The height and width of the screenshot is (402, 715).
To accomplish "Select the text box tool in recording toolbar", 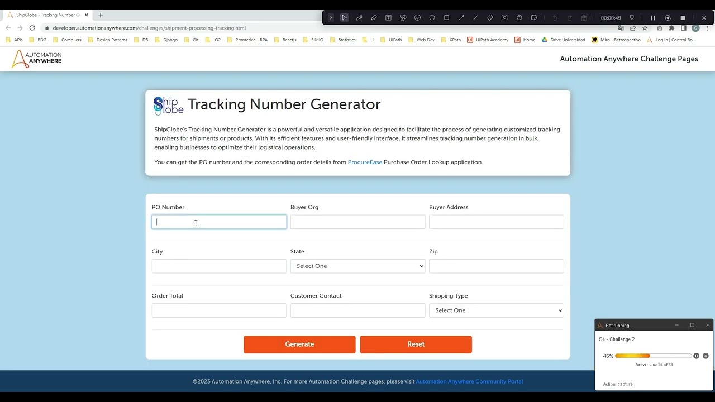I will click(x=388, y=18).
